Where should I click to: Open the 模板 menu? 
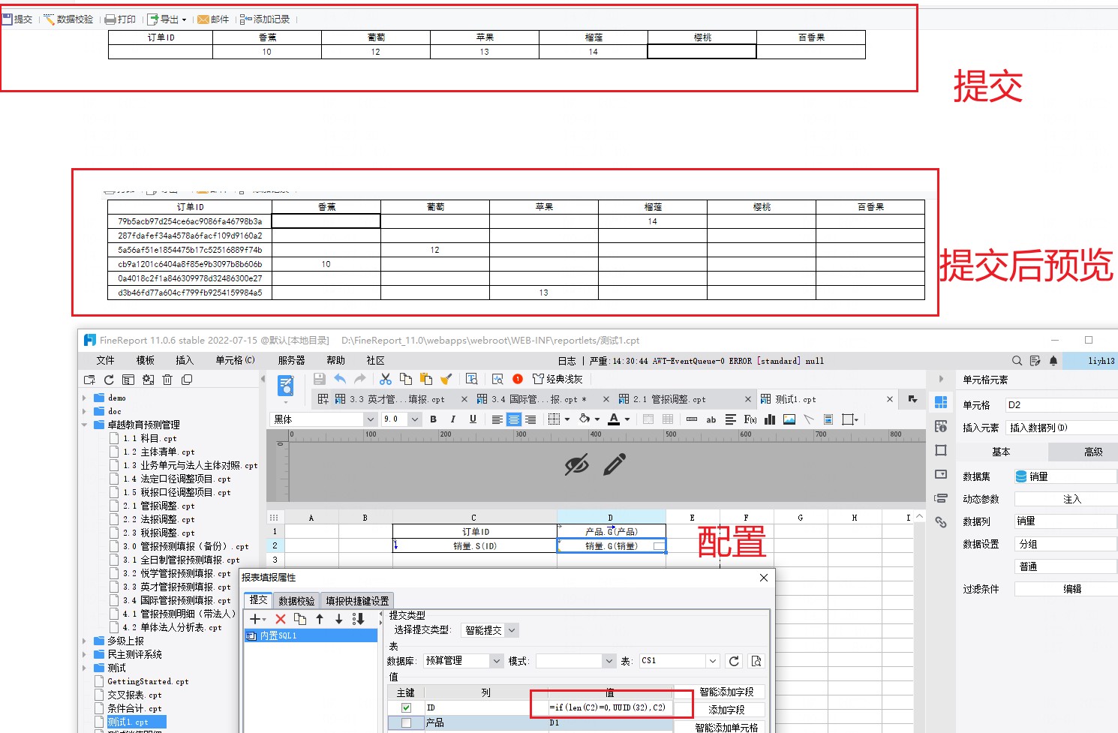(145, 360)
